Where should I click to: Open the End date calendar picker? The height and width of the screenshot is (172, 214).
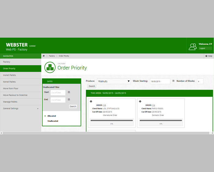click(x=69, y=99)
